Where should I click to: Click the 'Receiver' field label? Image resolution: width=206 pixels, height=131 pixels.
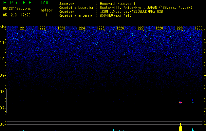pos(66,11)
